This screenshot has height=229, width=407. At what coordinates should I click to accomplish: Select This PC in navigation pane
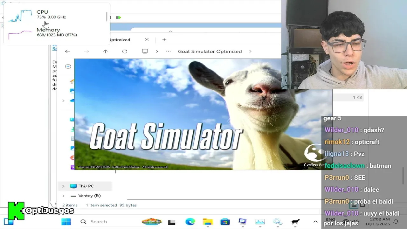(85, 186)
